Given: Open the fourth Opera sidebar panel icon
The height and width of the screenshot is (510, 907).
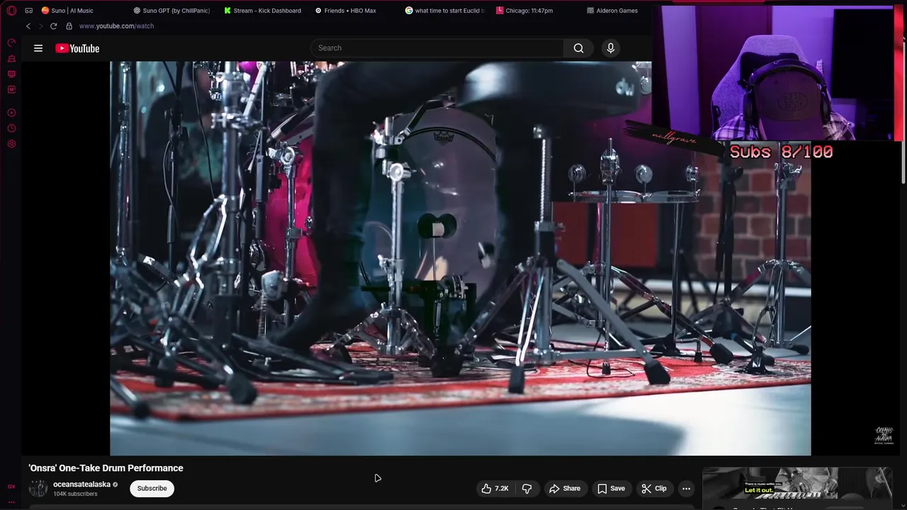Looking at the screenshot, I should (11, 90).
